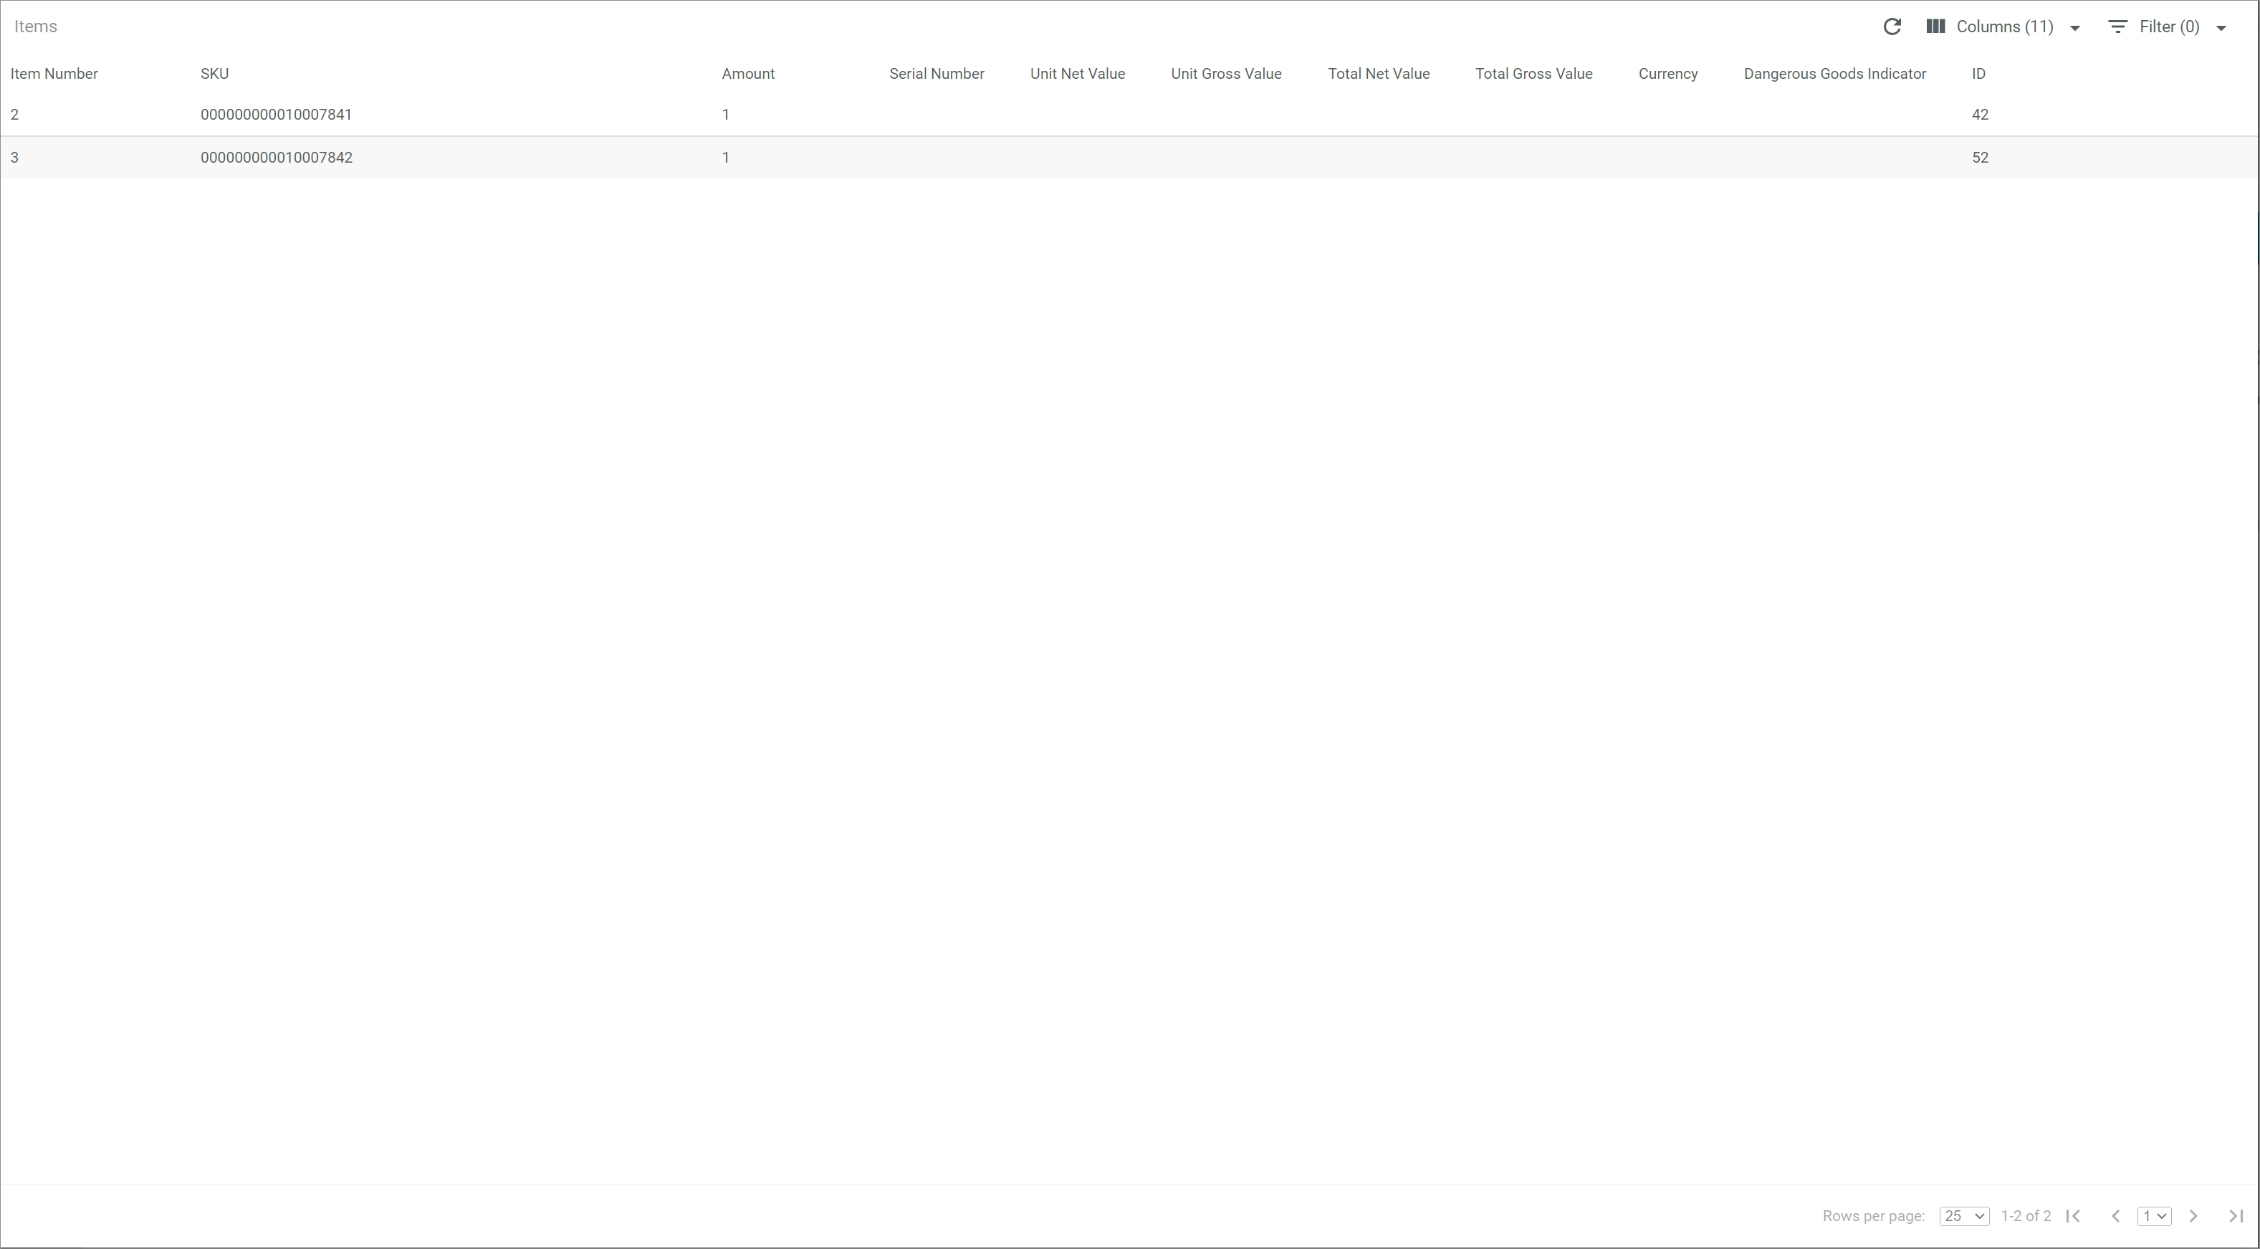This screenshot has height=1249, width=2260.
Task: Click the Total Gross Value header
Action: 1533,74
